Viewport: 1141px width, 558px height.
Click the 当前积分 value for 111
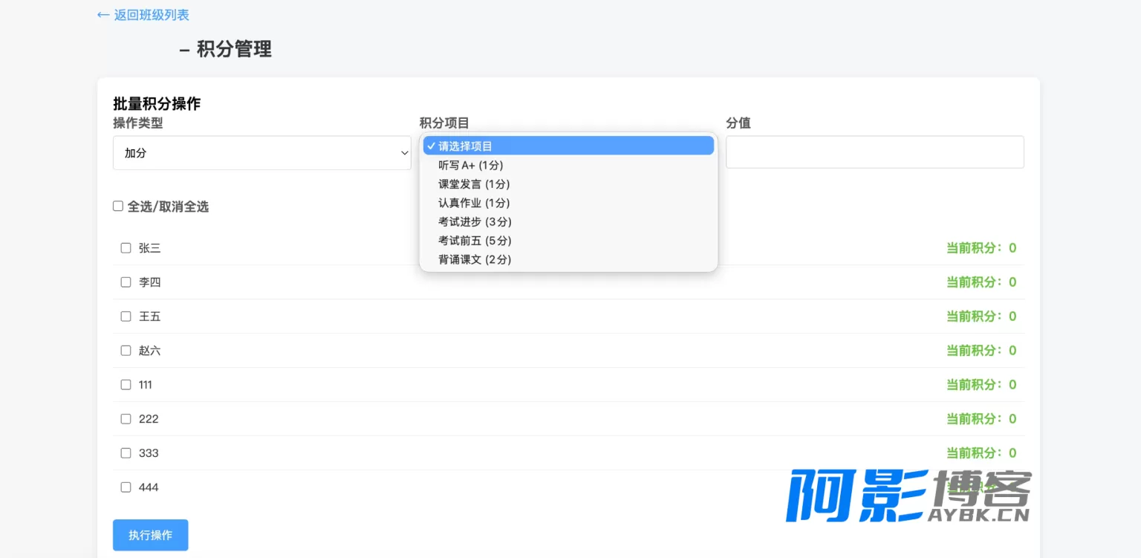point(981,385)
